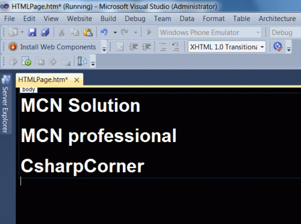Open the Build menu
The image size is (301, 224).
108,19
